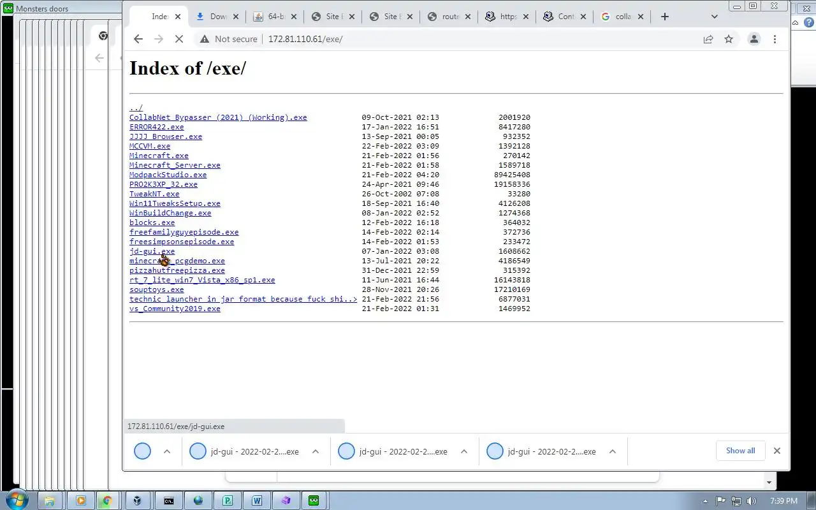Close the route tab
This screenshot has height=510, width=816.
pos(467,17)
